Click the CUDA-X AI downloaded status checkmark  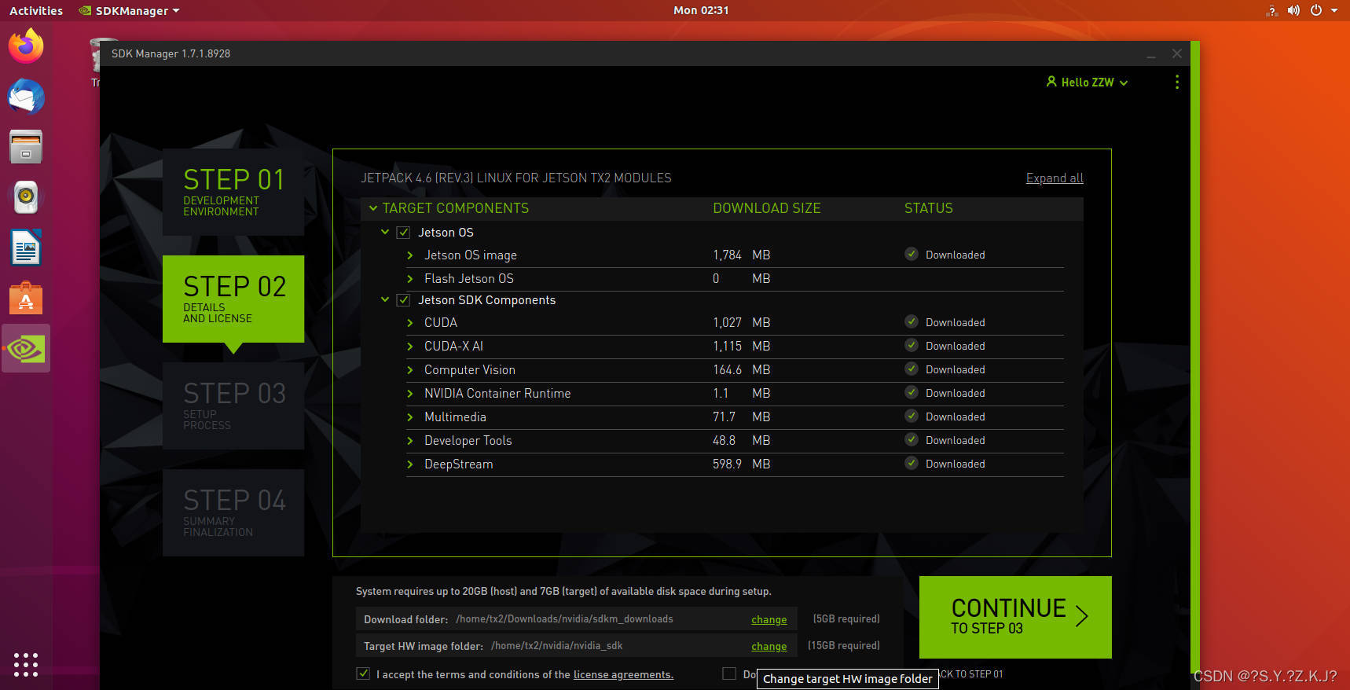click(912, 345)
